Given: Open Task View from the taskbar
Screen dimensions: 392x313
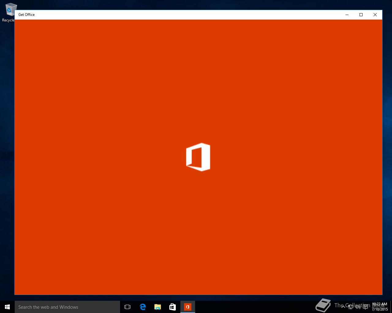Looking at the screenshot, I should click(127, 307).
